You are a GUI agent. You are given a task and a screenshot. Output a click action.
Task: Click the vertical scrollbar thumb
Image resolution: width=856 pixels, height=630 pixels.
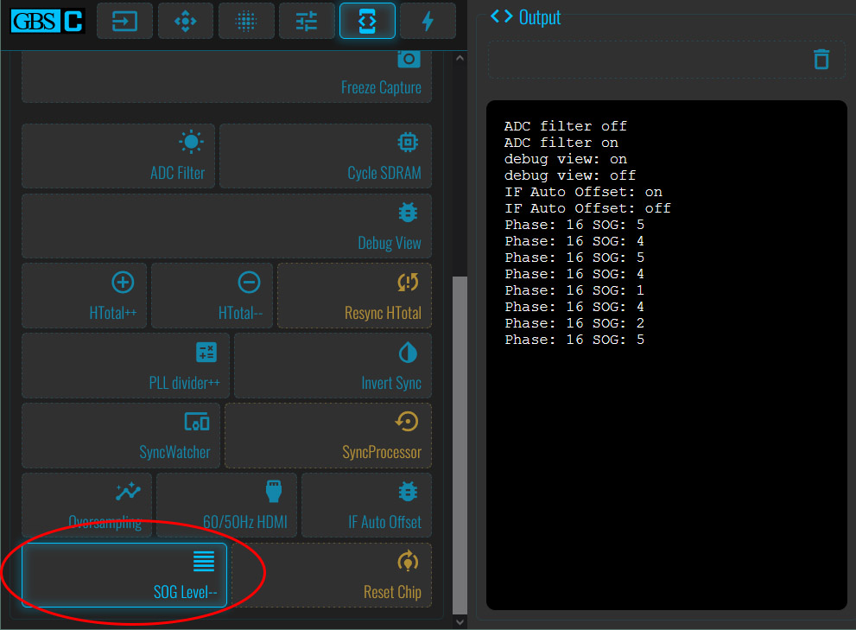460,445
